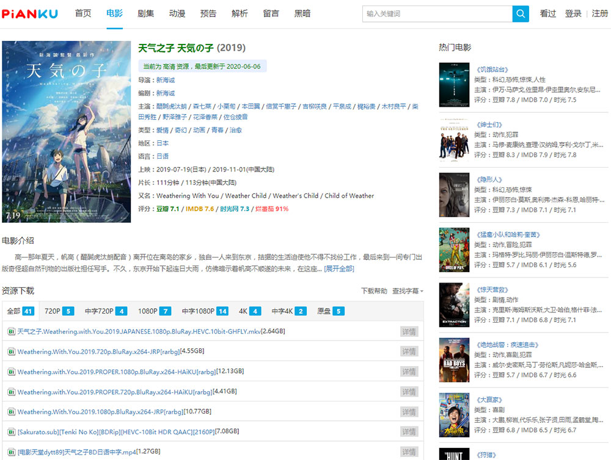The image size is (611, 460).
Task: Select 电影 navigation tab
Action: click(x=115, y=13)
